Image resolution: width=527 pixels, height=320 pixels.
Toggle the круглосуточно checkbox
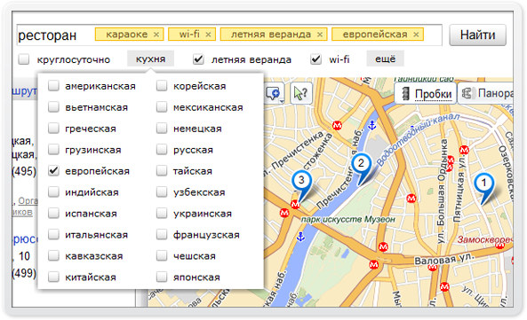pos(24,59)
